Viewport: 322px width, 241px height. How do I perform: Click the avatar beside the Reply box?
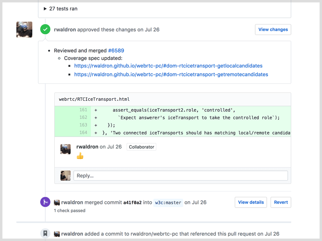(x=65, y=176)
